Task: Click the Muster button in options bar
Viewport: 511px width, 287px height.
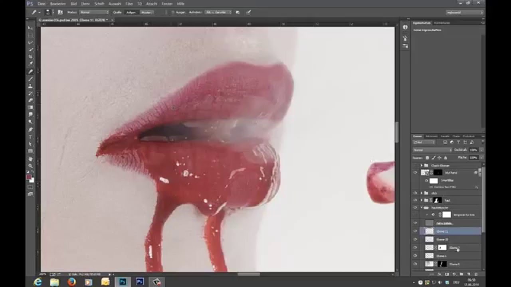Action: [146, 12]
